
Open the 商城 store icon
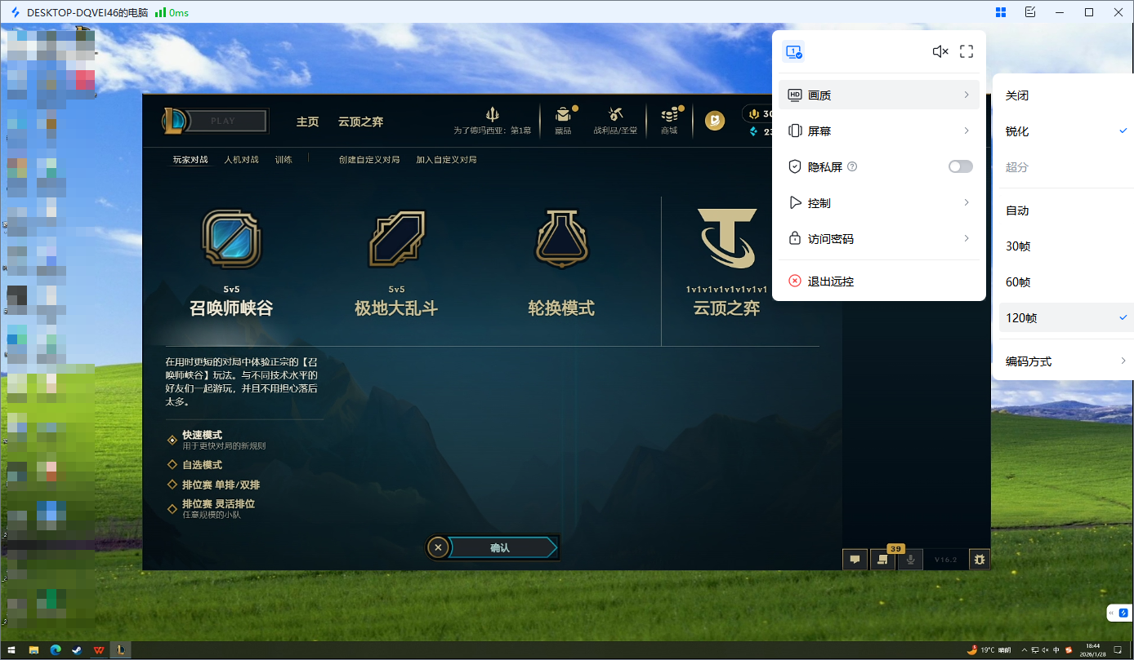(x=669, y=118)
